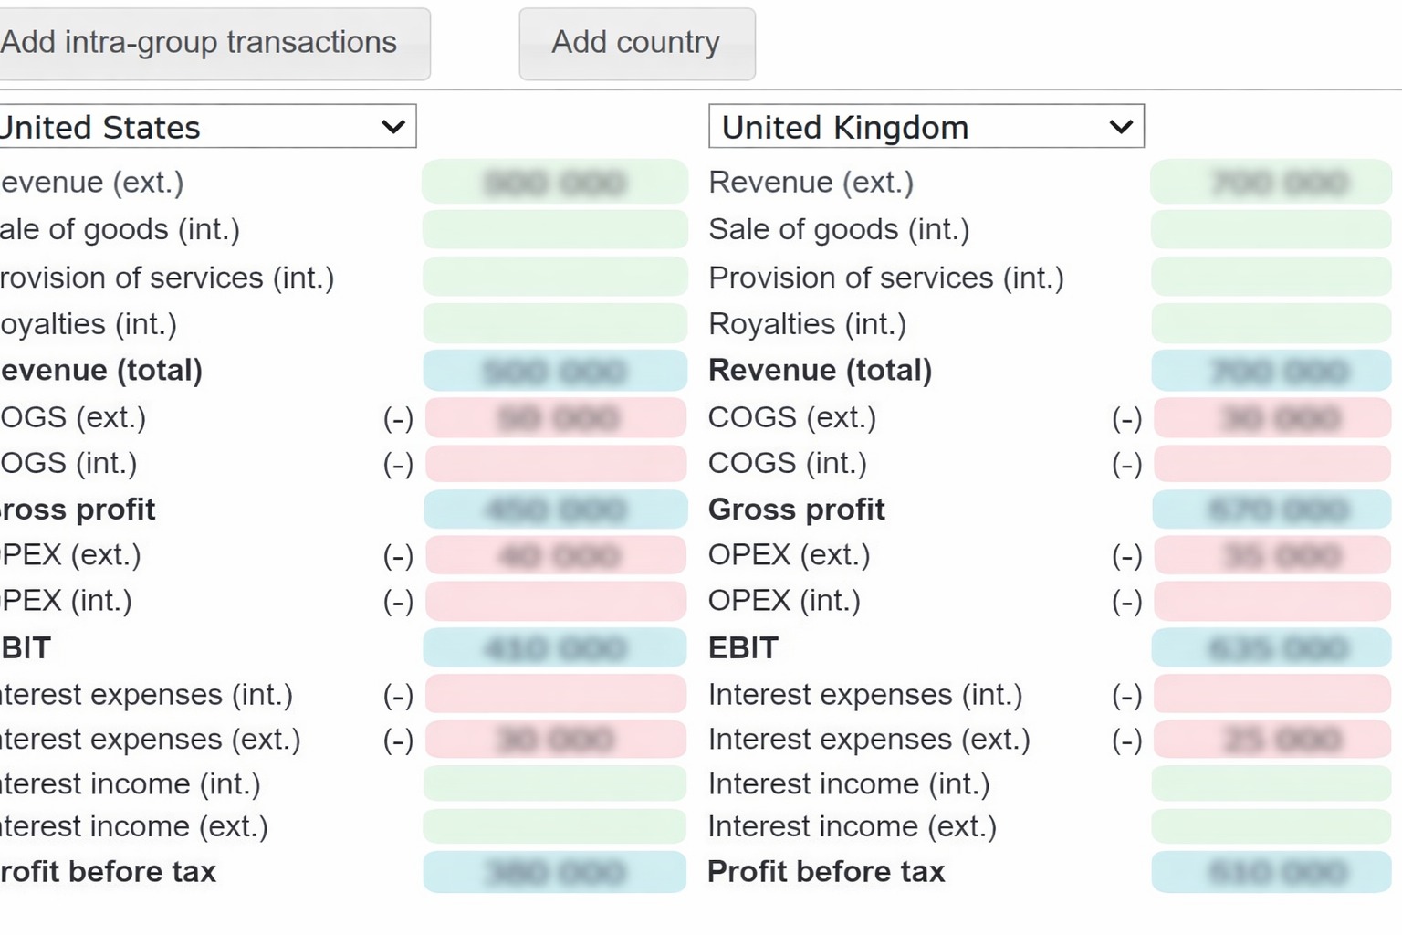Viewport: 1402px width, 935px height.
Task: Click United Kingdom Revenue (ext.) field
Action: 1271,182
